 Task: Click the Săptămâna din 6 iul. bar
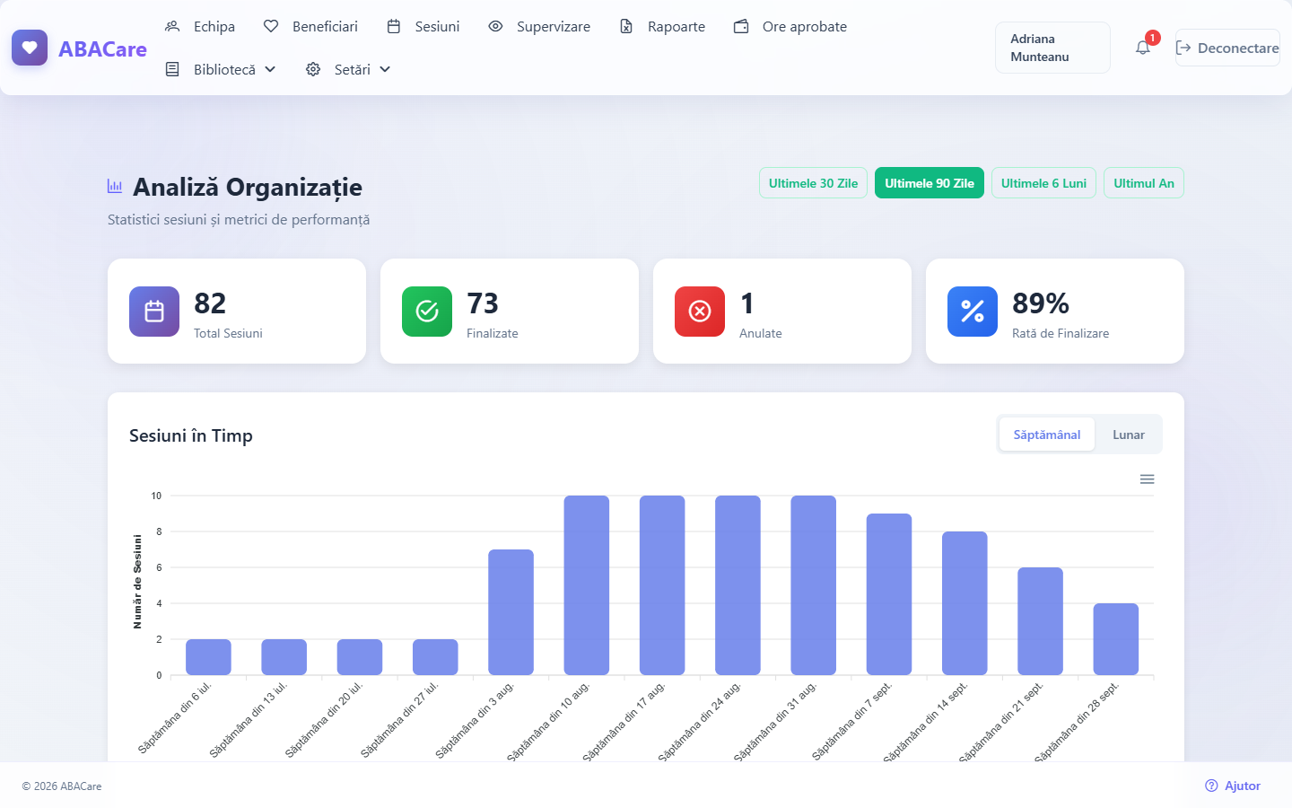(x=208, y=657)
